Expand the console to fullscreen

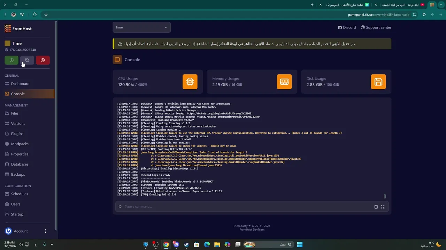[x=383, y=207]
